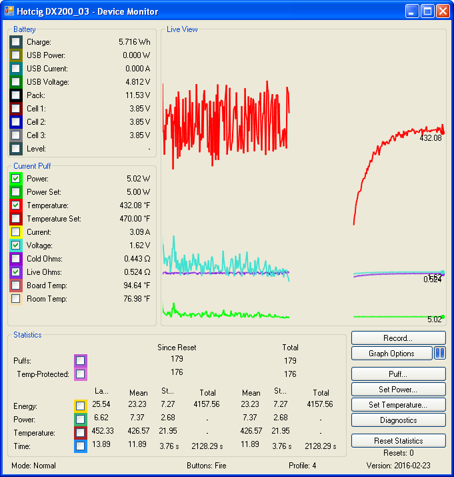The width and height of the screenshot is (454, 477).
Task: Enable the Cold Ohms checkbox
Action: tap(16, 259)
